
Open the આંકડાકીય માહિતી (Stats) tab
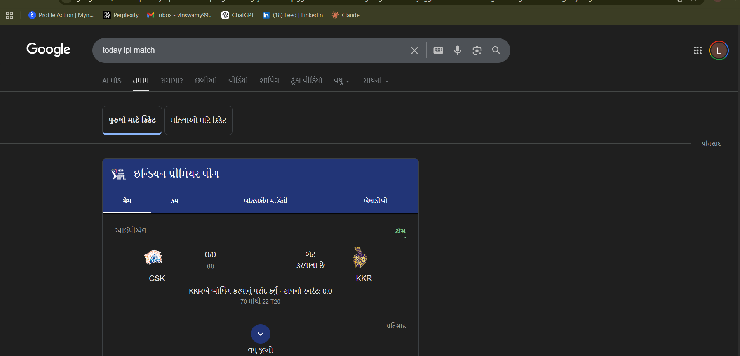265,200
